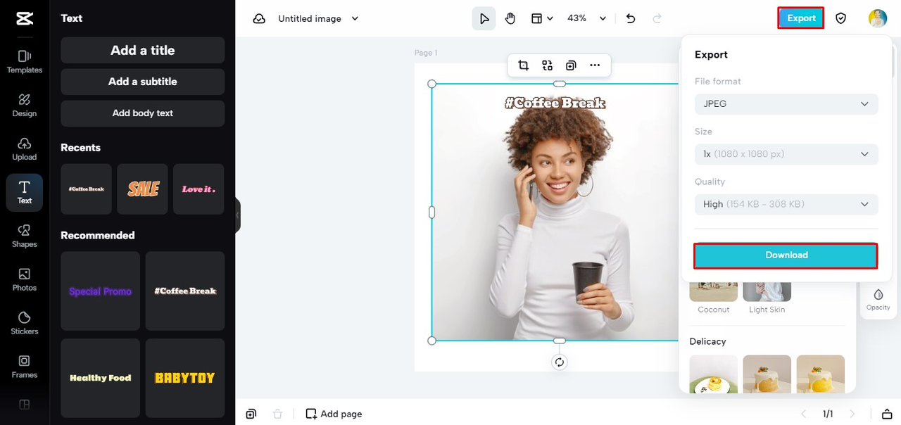Click Add page button
Image resolution: width=901 pixels, height=425 pixels.
334,414
